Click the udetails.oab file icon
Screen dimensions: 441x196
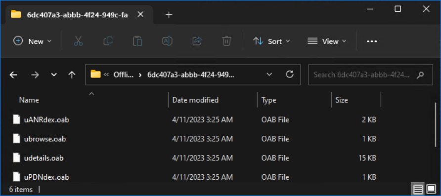pyautogui.click(x=17, y=158)
